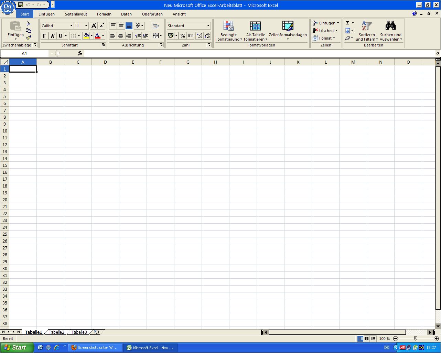This screenshot has height=353, width=441.
Task: Open the font size 11 dropdown
Action: pyautogui.click(x=86, y=26)
